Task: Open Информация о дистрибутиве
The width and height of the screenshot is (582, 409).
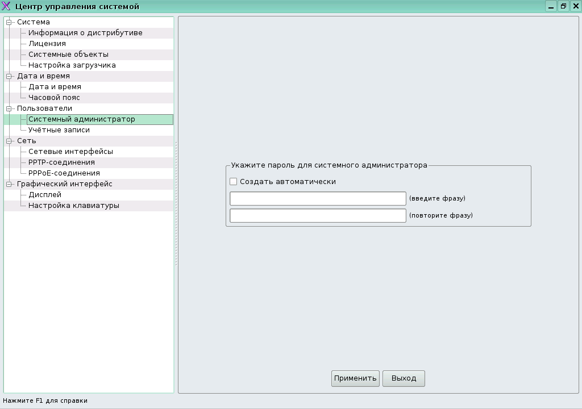Action: pos(85,33)
